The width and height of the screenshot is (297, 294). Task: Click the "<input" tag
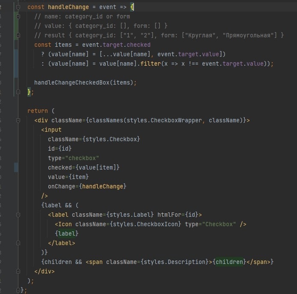tap(51, 130)
